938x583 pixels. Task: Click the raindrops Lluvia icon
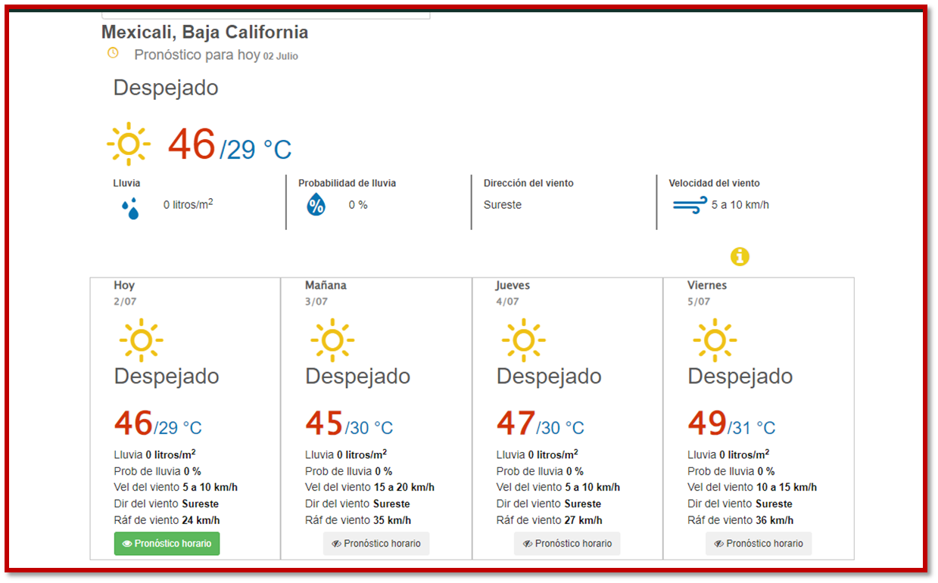tap(130, 209)
